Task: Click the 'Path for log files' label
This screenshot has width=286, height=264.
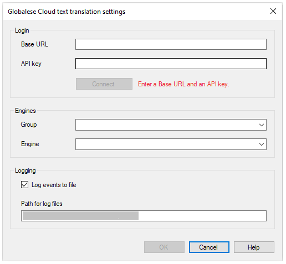Action: (42, 204)
